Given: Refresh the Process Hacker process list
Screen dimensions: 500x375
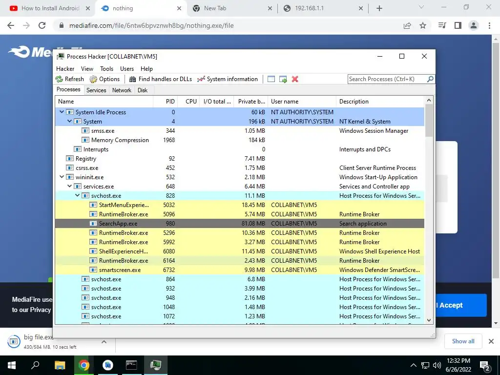Looking at the screenshot, I should tap(69, 79).
